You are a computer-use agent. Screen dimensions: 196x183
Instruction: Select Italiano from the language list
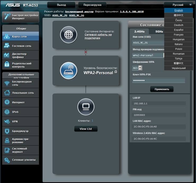click(179, 44)
